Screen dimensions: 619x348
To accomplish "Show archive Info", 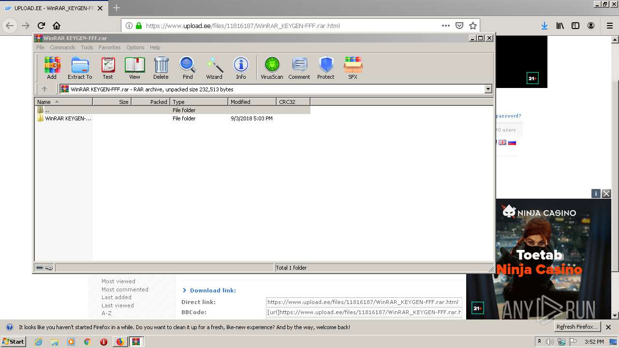I will click(x=241, y=68).
